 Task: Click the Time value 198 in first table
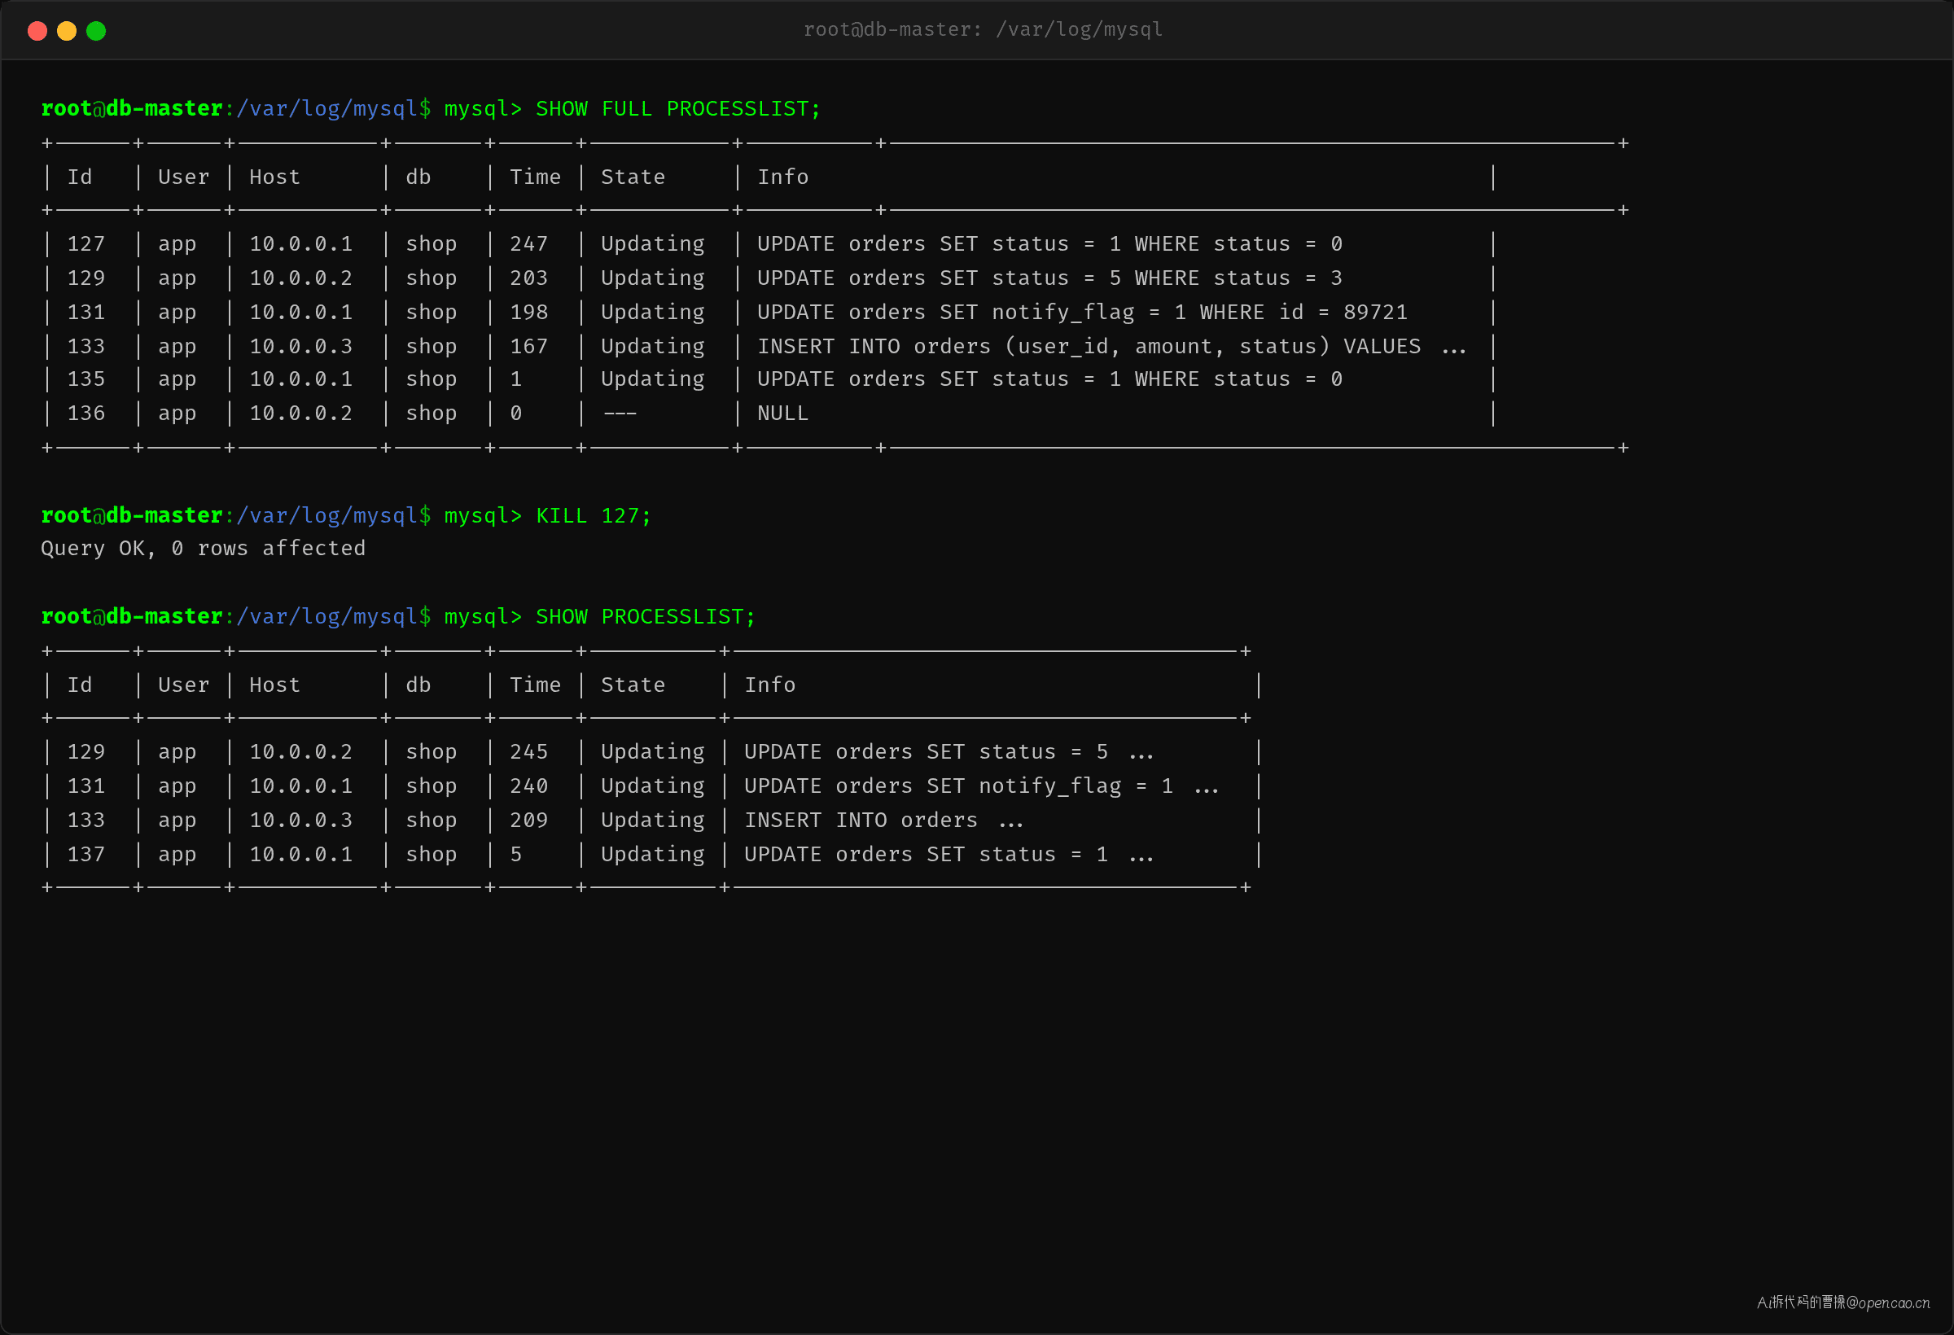tap(529, 313)
